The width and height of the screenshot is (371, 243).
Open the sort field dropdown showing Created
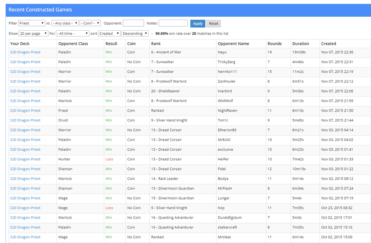coord(109,33)
